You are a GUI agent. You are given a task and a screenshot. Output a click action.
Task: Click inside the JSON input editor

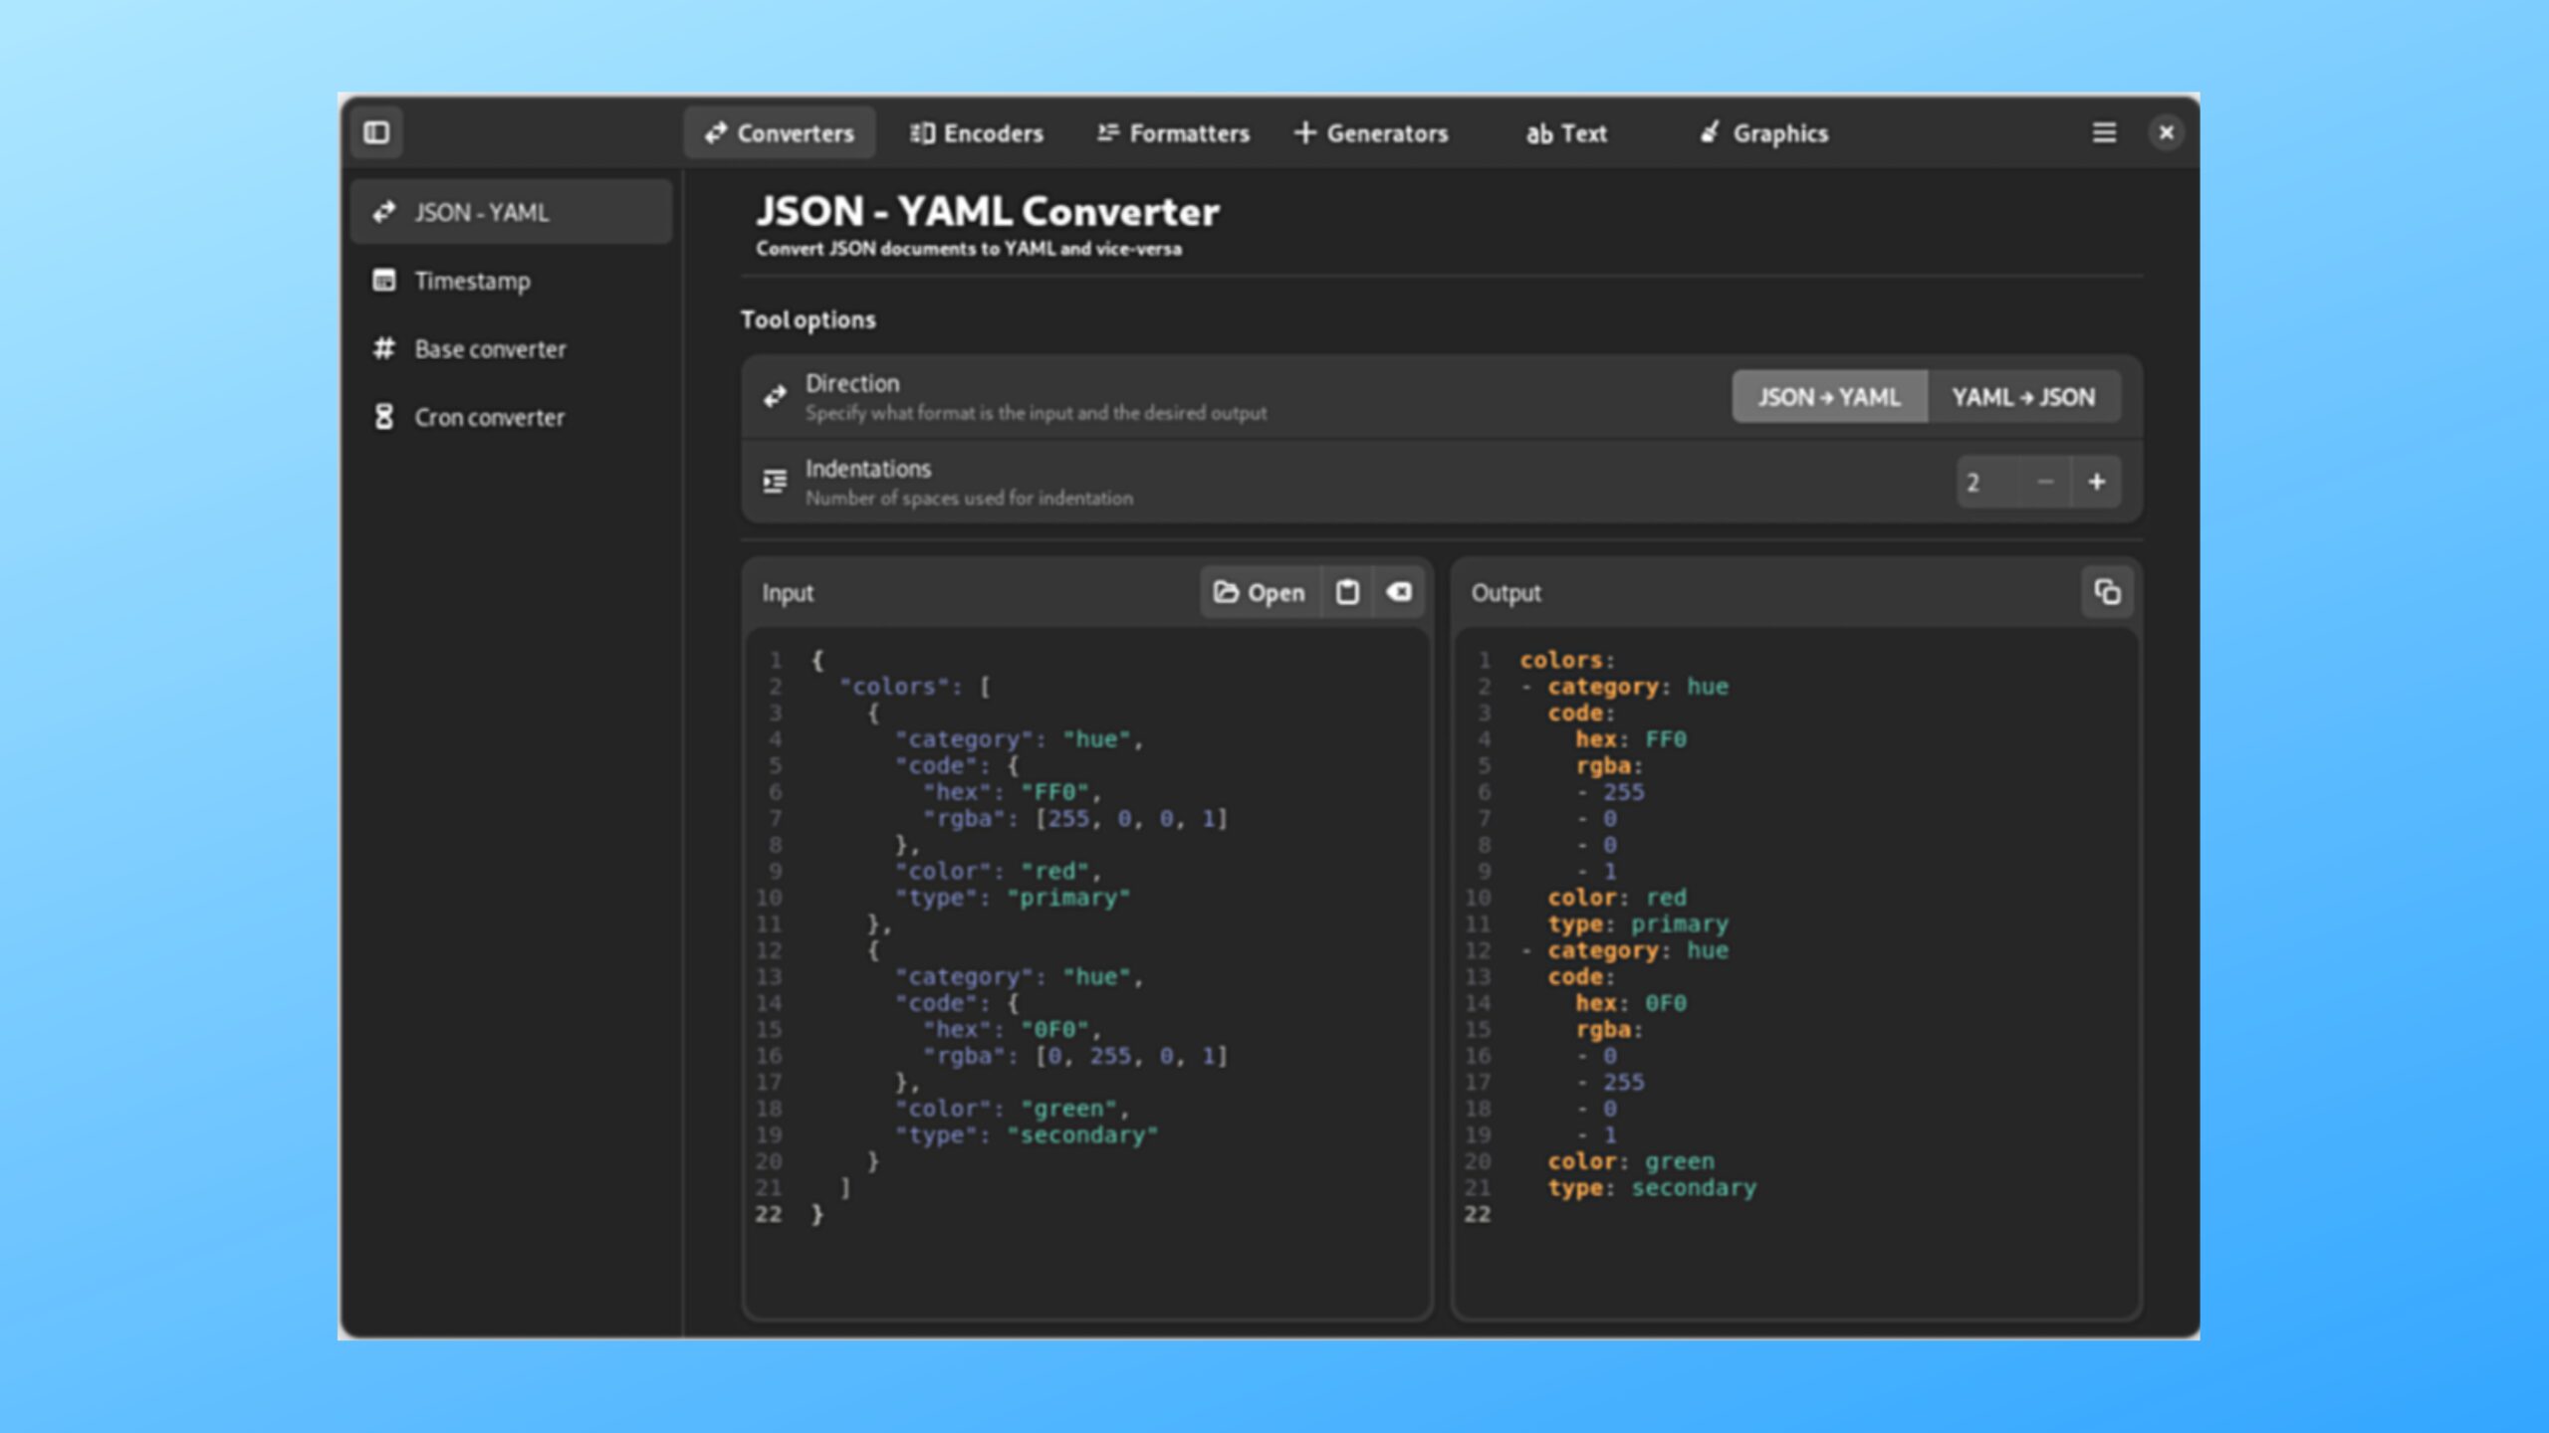pos(1087,972)
